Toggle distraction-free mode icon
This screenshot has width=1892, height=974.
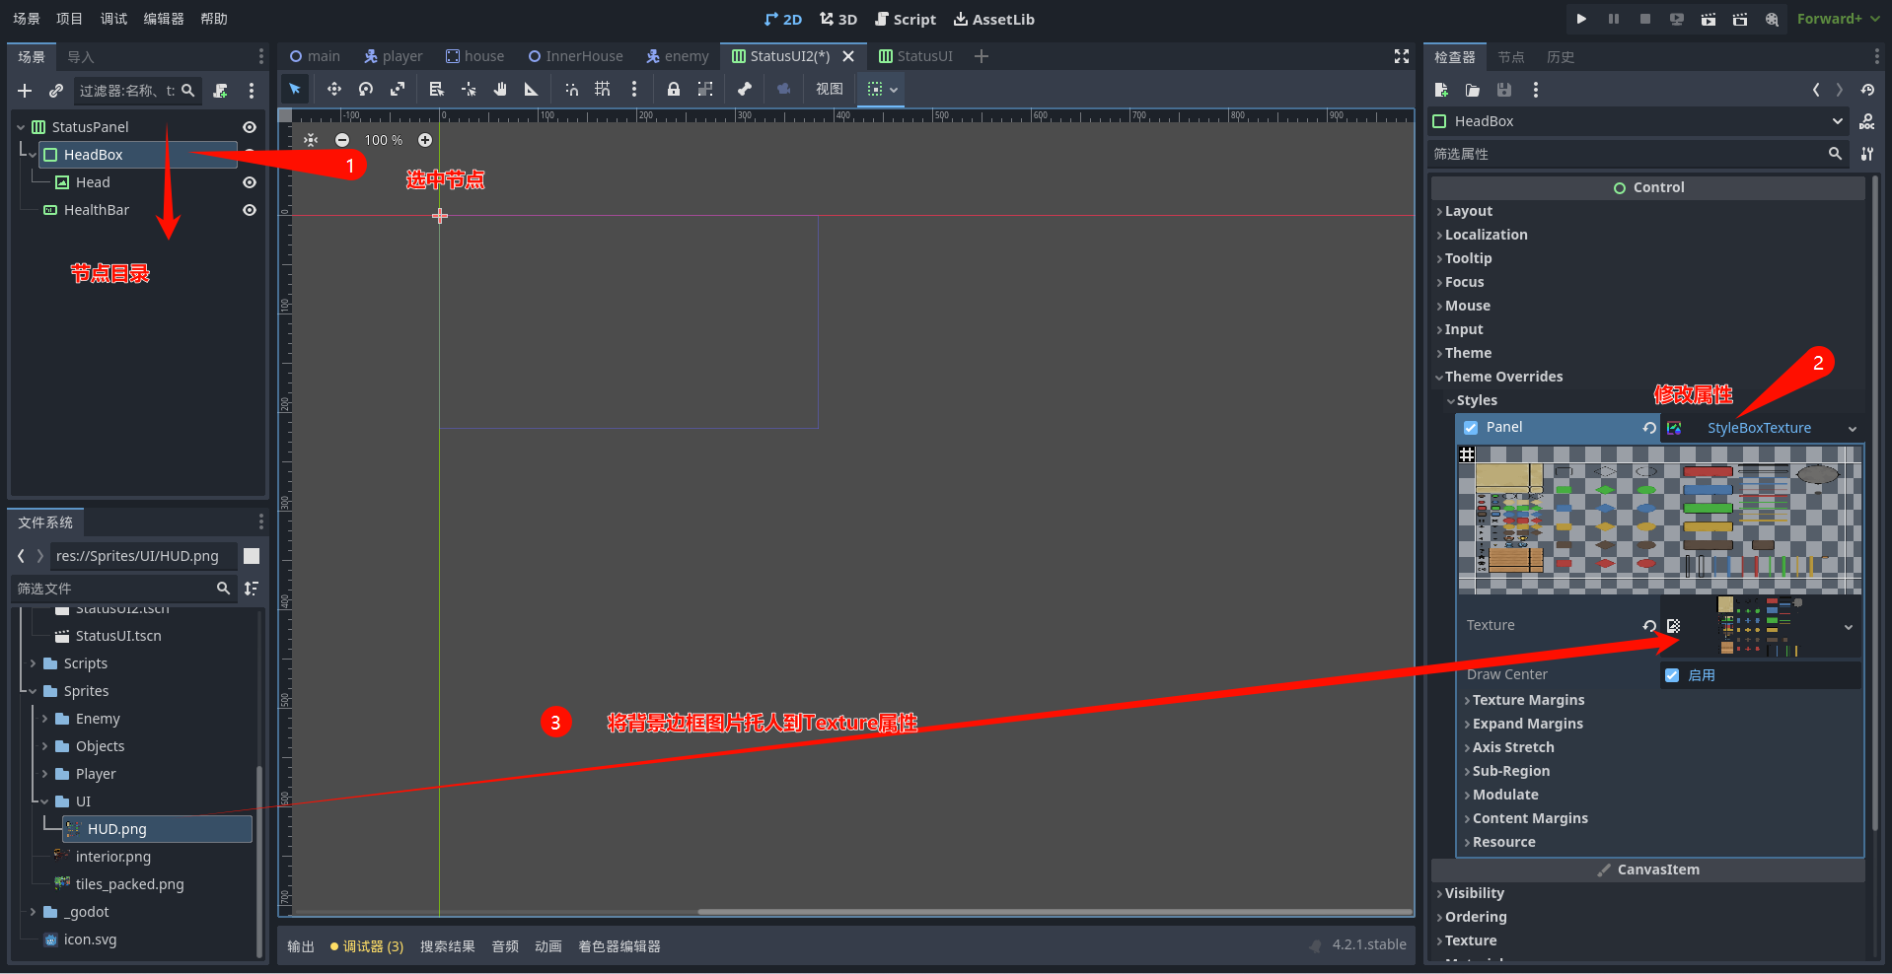click(x=1402, y=56)
